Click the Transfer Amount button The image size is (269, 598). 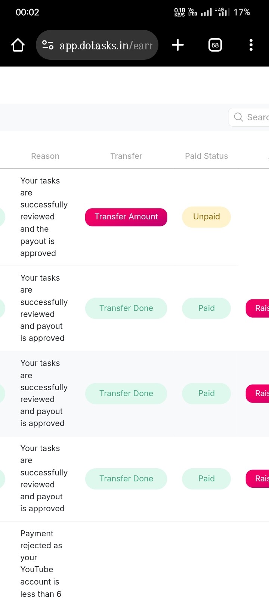(126, 217)
